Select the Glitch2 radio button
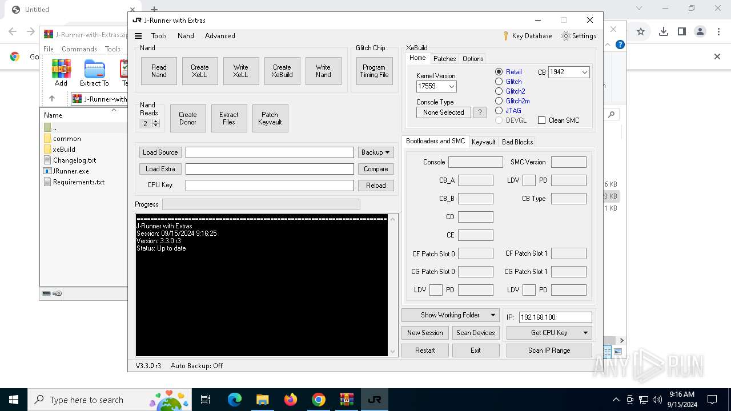 [499, 91]
